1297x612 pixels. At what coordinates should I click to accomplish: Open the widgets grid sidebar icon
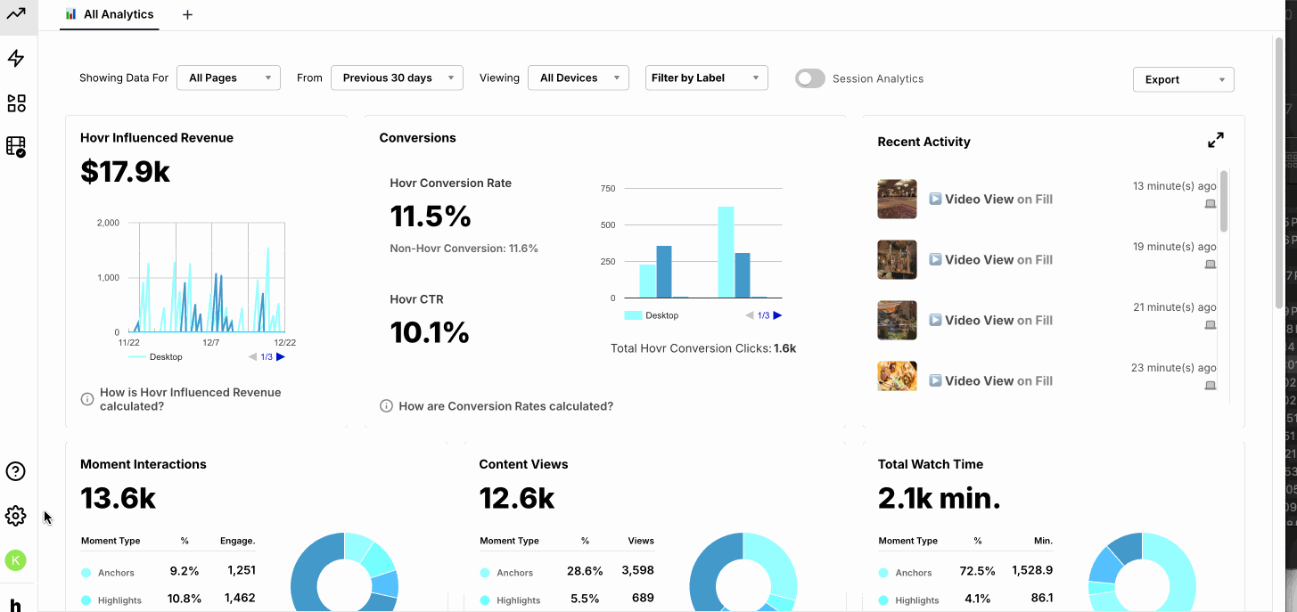coord(16,103)
